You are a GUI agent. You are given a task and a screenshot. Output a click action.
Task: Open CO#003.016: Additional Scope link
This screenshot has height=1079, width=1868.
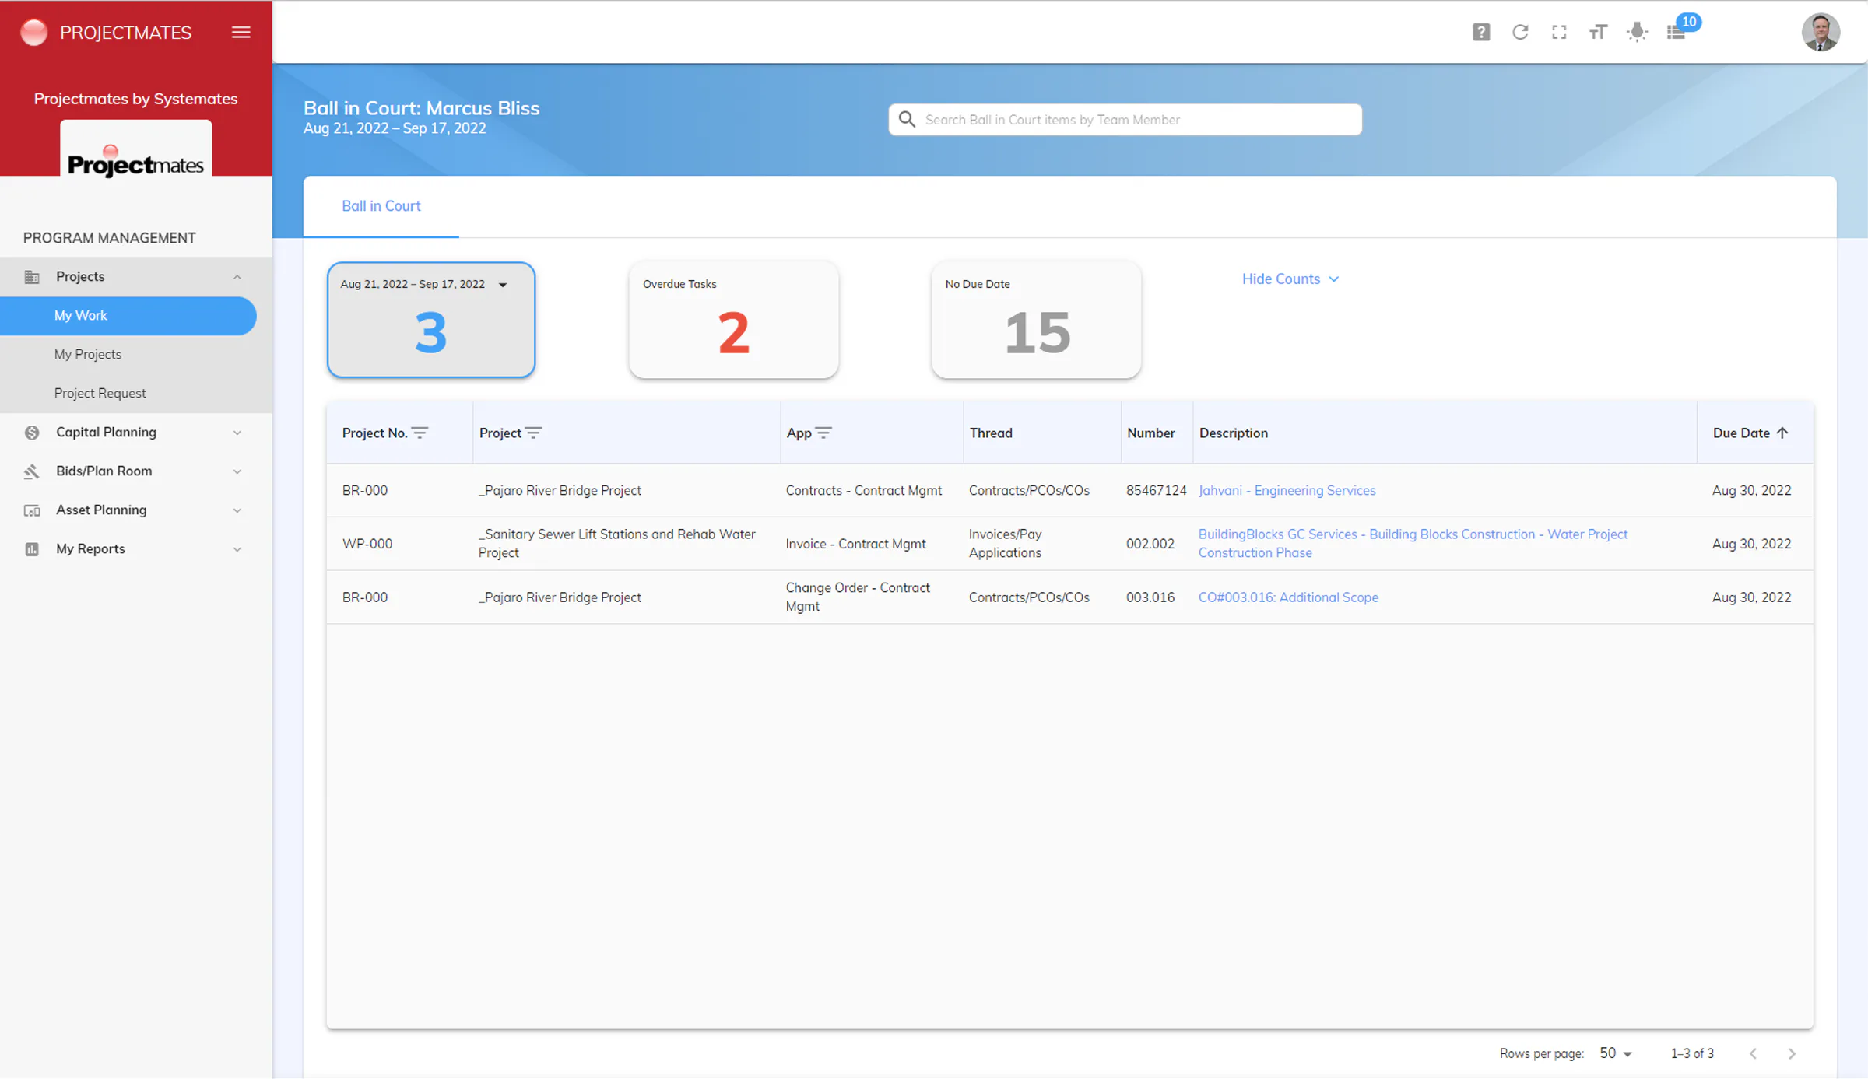pyautogui.click(x=1288, y=597)
